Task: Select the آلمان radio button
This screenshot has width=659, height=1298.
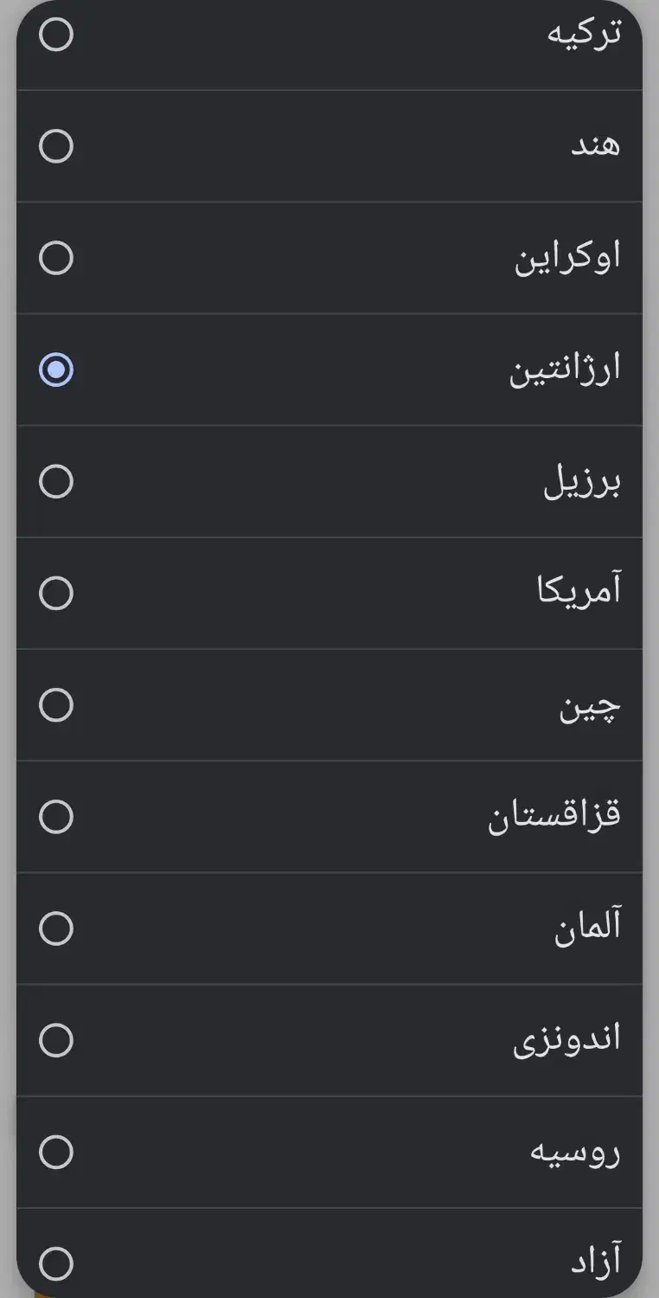Action: pyautogui.click(x=56, y=928)
